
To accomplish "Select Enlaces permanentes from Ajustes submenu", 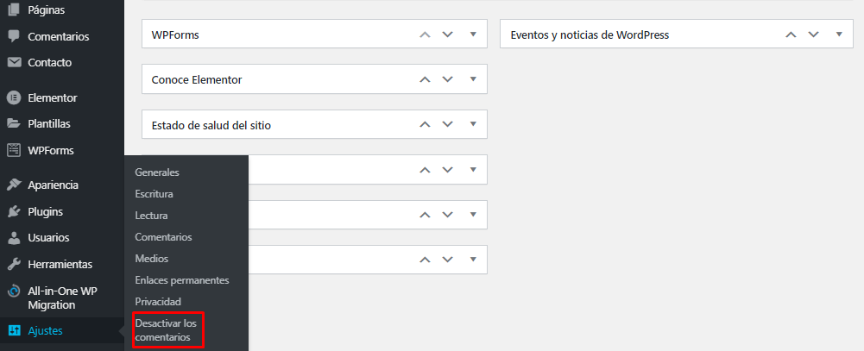I will pyautogui.click(x=182, y=280).
